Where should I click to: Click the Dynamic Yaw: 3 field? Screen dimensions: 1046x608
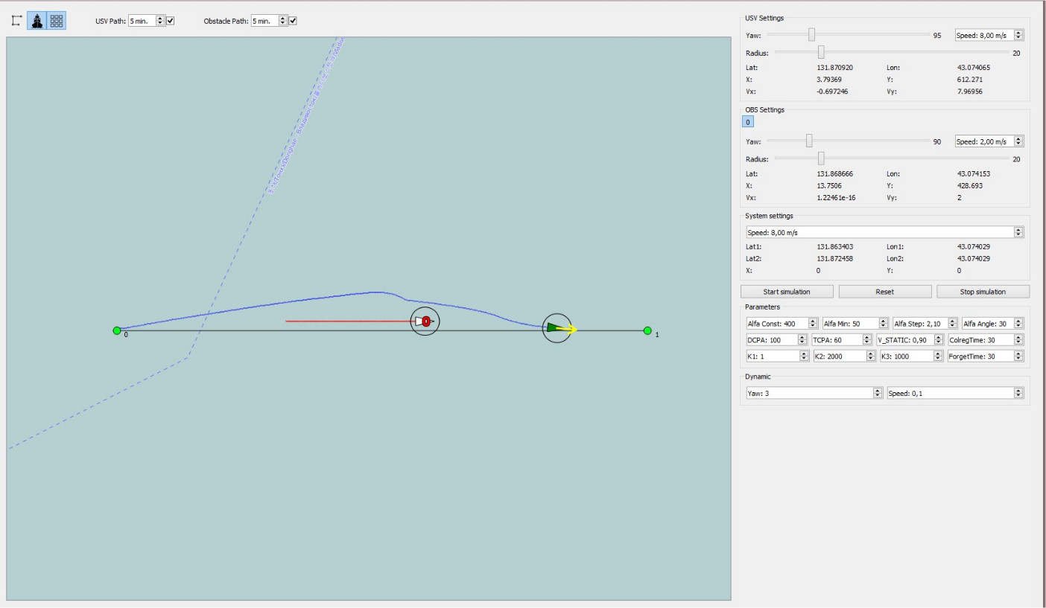click(x=808, y=393)
